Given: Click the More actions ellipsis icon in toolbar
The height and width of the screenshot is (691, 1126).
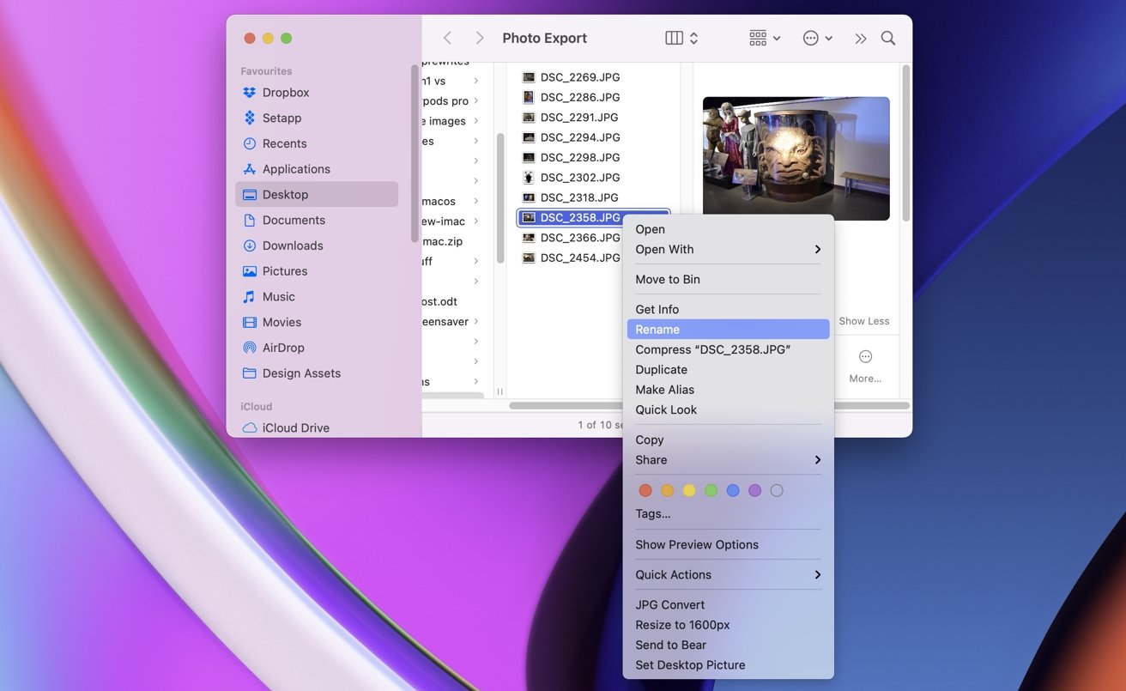Looking at the screenshot, I should pyautogui.click(x=811, y=38).
